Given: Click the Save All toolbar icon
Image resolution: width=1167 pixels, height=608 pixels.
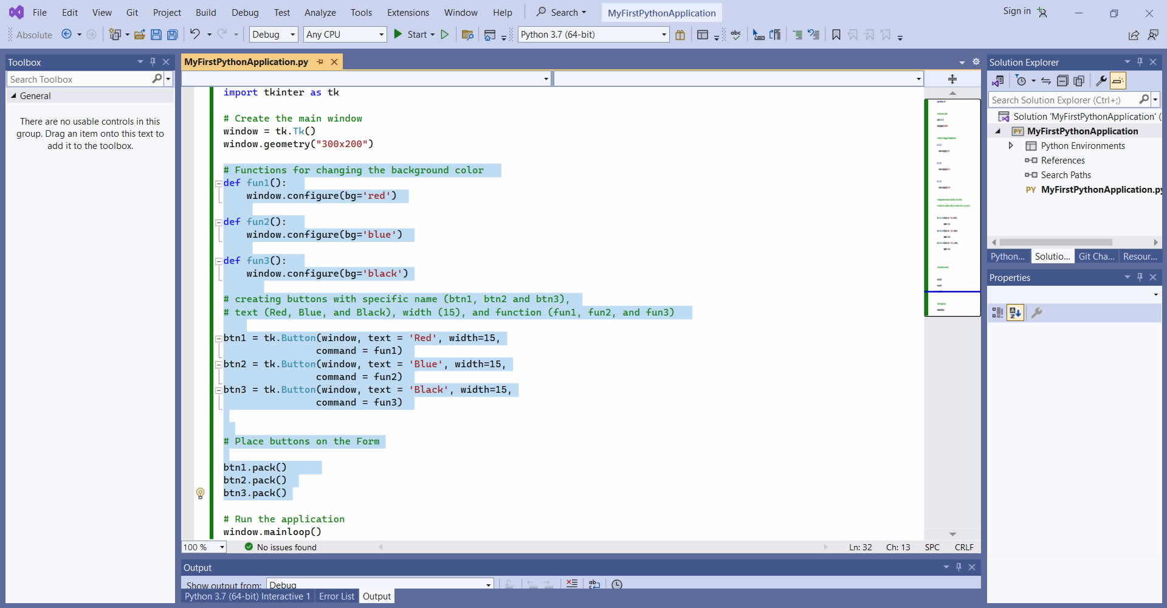Looking at the screenshot, I should pyautogui.click(x=173, y=35).
